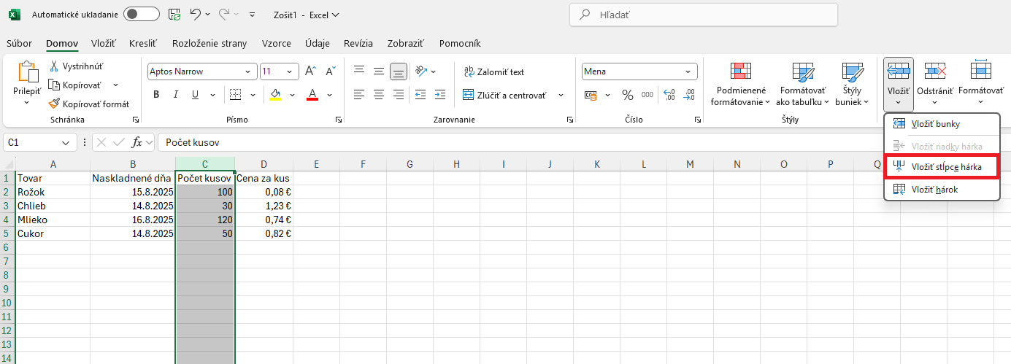Switch to the Revízia tab
Image resolution: width=1011 pixels, height=364 pixels.
[358, 43]
